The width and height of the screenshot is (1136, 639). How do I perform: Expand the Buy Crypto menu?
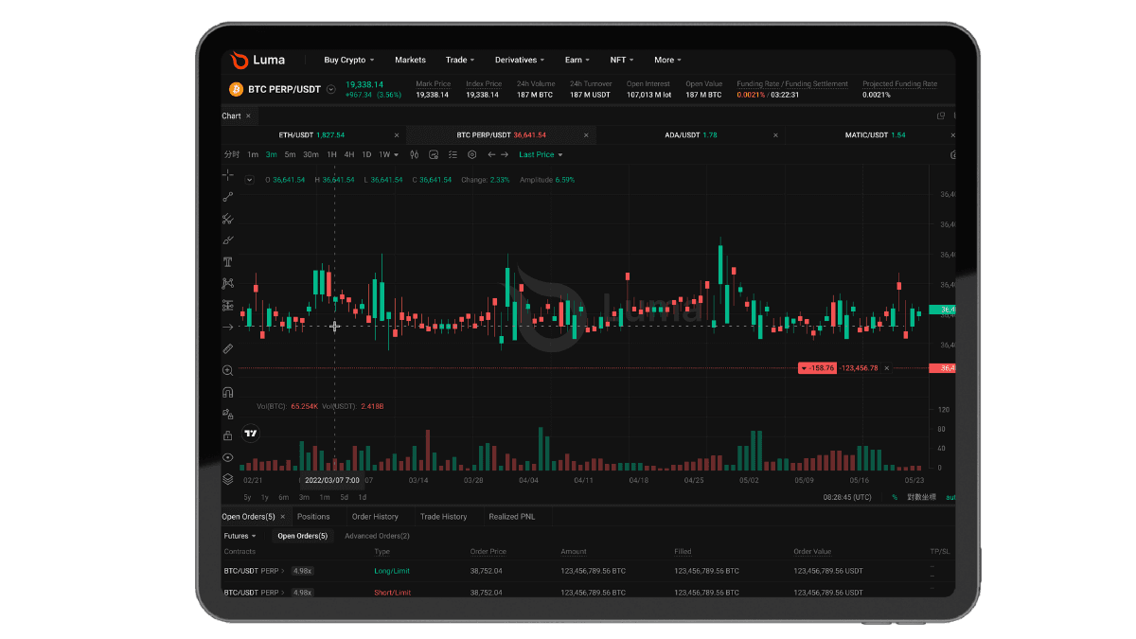point(349,60)
